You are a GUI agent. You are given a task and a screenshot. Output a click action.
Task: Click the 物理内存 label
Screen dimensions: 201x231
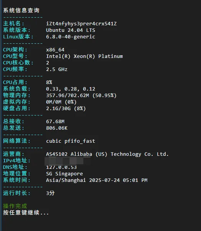pyautogui.click(x=17, y=95)
